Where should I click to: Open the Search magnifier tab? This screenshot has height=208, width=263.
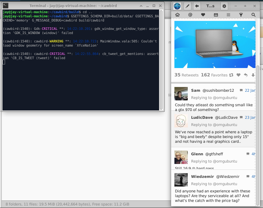[x=254, y=15]
